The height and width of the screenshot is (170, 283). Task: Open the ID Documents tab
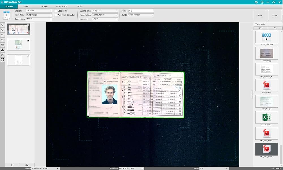pyautogui.click(x=62, y=6)
